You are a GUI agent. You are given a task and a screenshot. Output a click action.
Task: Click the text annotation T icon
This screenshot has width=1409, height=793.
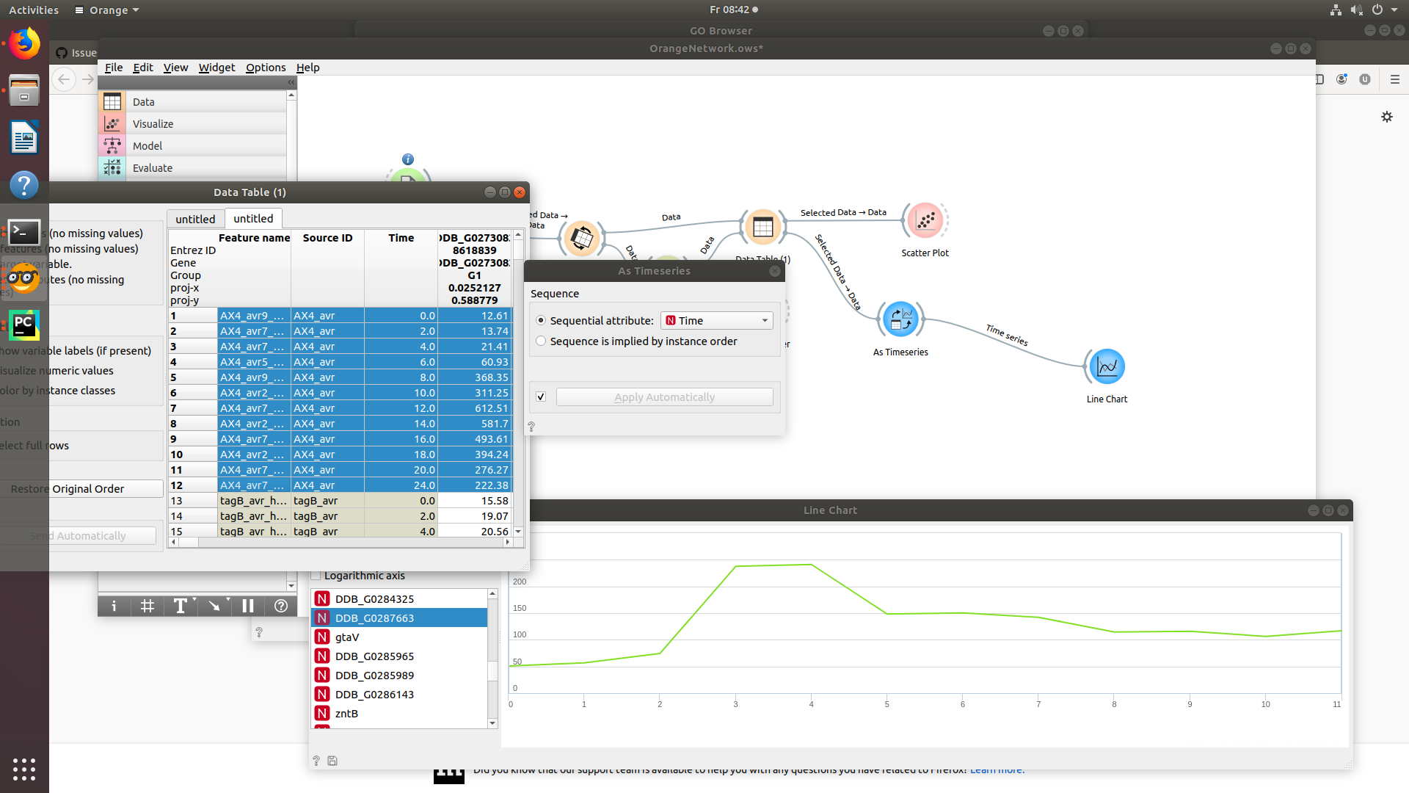179,606
